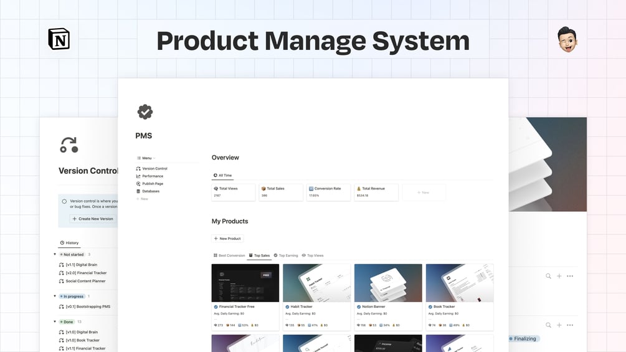626x352 pixels.
Task: Open the [v1.0] Book Tracker row
Action: coord(79,340)
